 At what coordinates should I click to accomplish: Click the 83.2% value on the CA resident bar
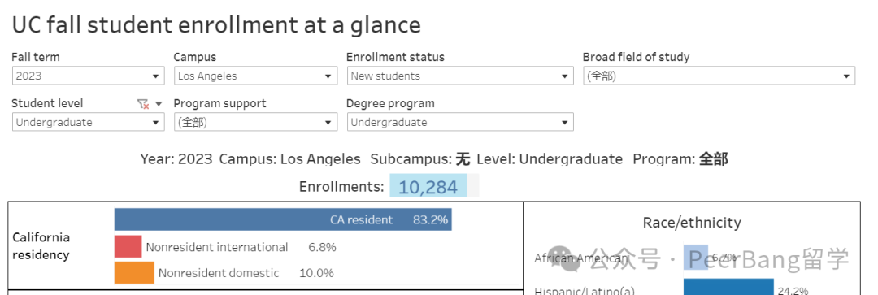coord(430,220)
